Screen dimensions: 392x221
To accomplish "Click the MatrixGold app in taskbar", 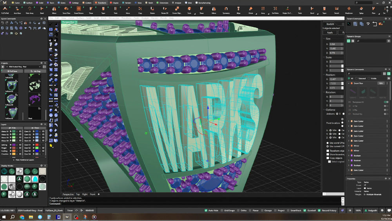I will tap(67, 217).
